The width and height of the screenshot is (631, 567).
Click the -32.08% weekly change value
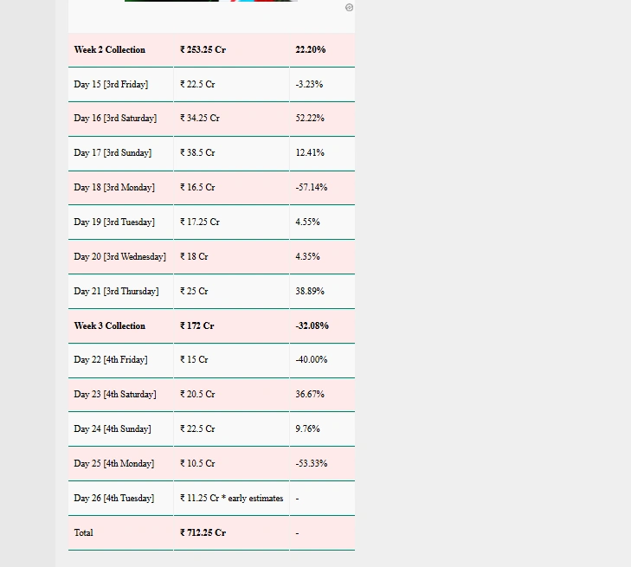312,325
